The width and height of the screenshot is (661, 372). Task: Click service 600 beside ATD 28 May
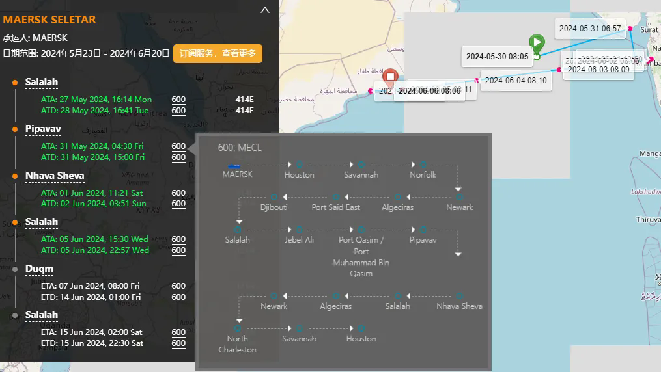[x=178, y=111]
